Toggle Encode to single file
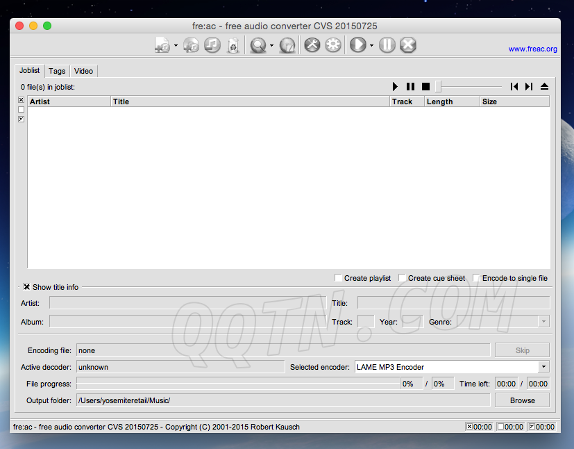This screenshot has width=574, height=449. (477, 278)
